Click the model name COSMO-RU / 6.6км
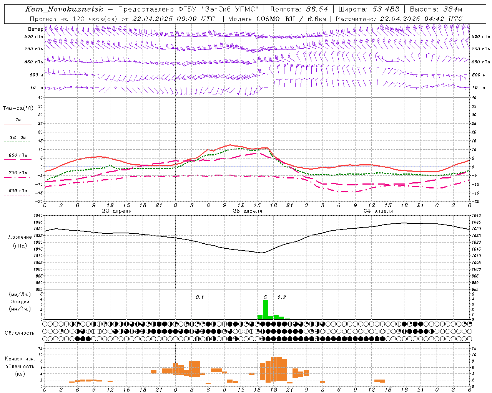The image size is (492, 393). click(291, 19)
